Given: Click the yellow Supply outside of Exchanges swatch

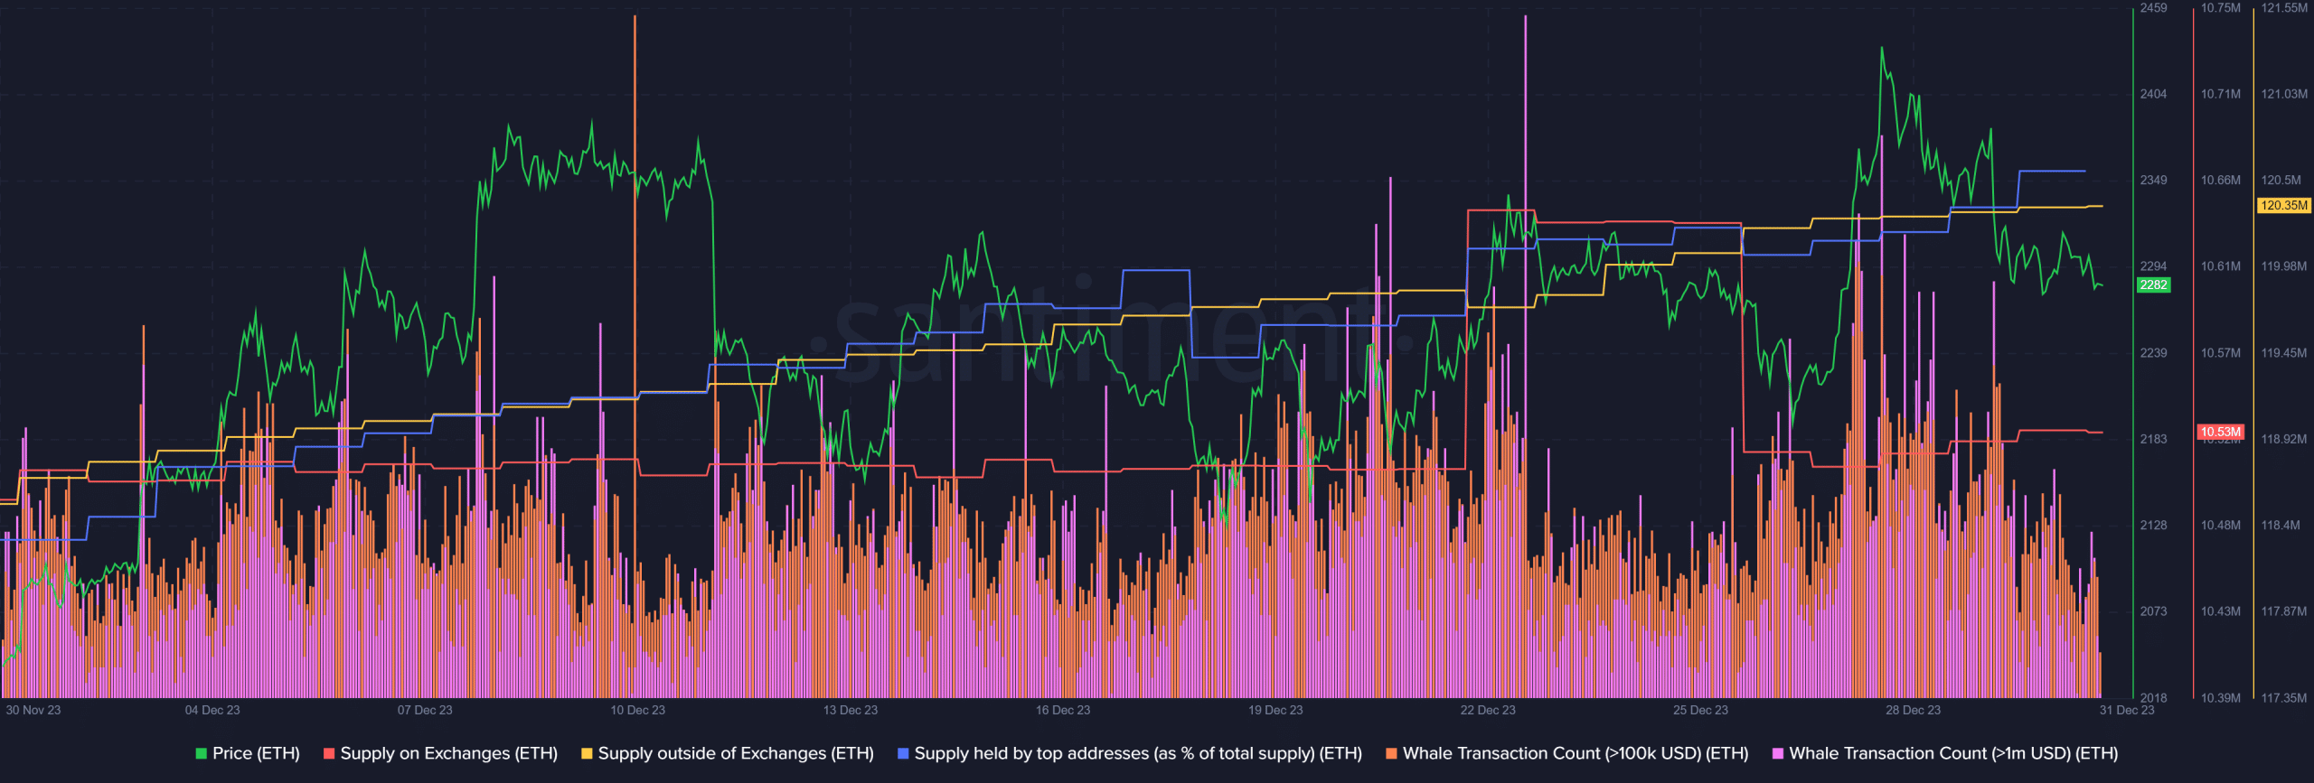Looking at the screenshot, I should pyautogui.click(x=586, y=753).
